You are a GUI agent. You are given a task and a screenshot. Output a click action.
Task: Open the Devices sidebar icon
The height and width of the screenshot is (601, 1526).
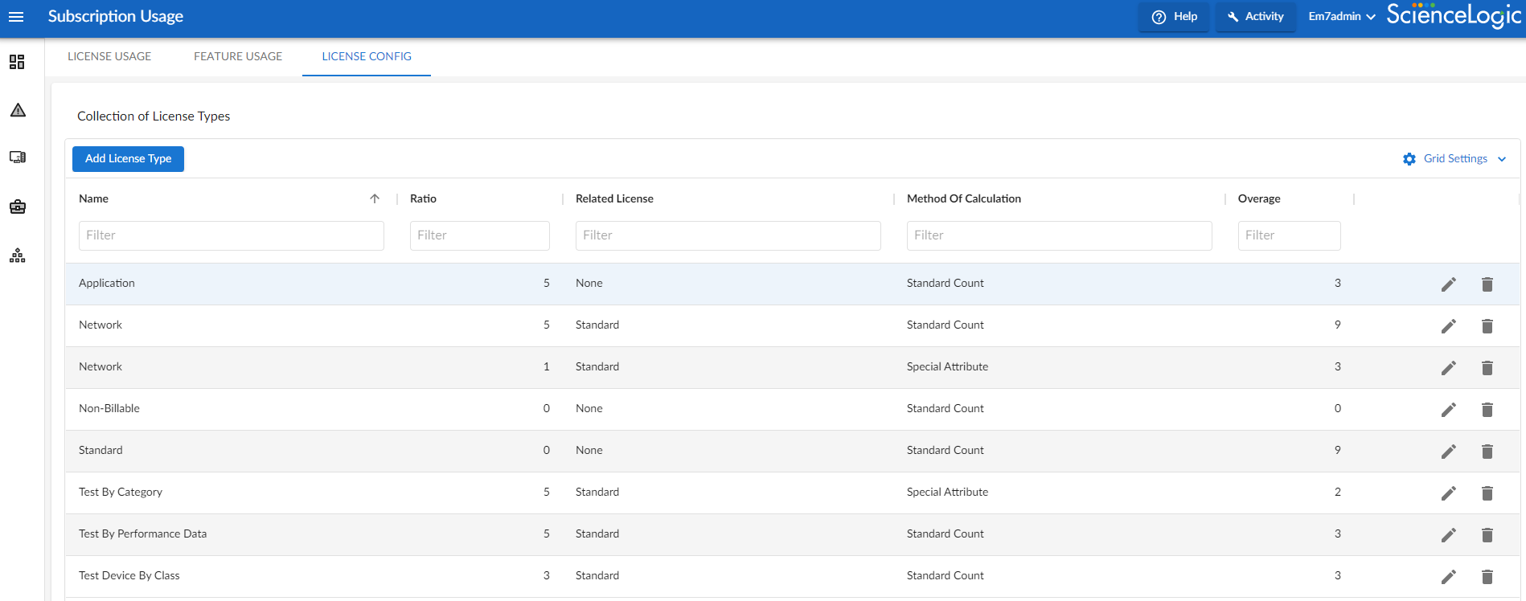click(18, 157)
